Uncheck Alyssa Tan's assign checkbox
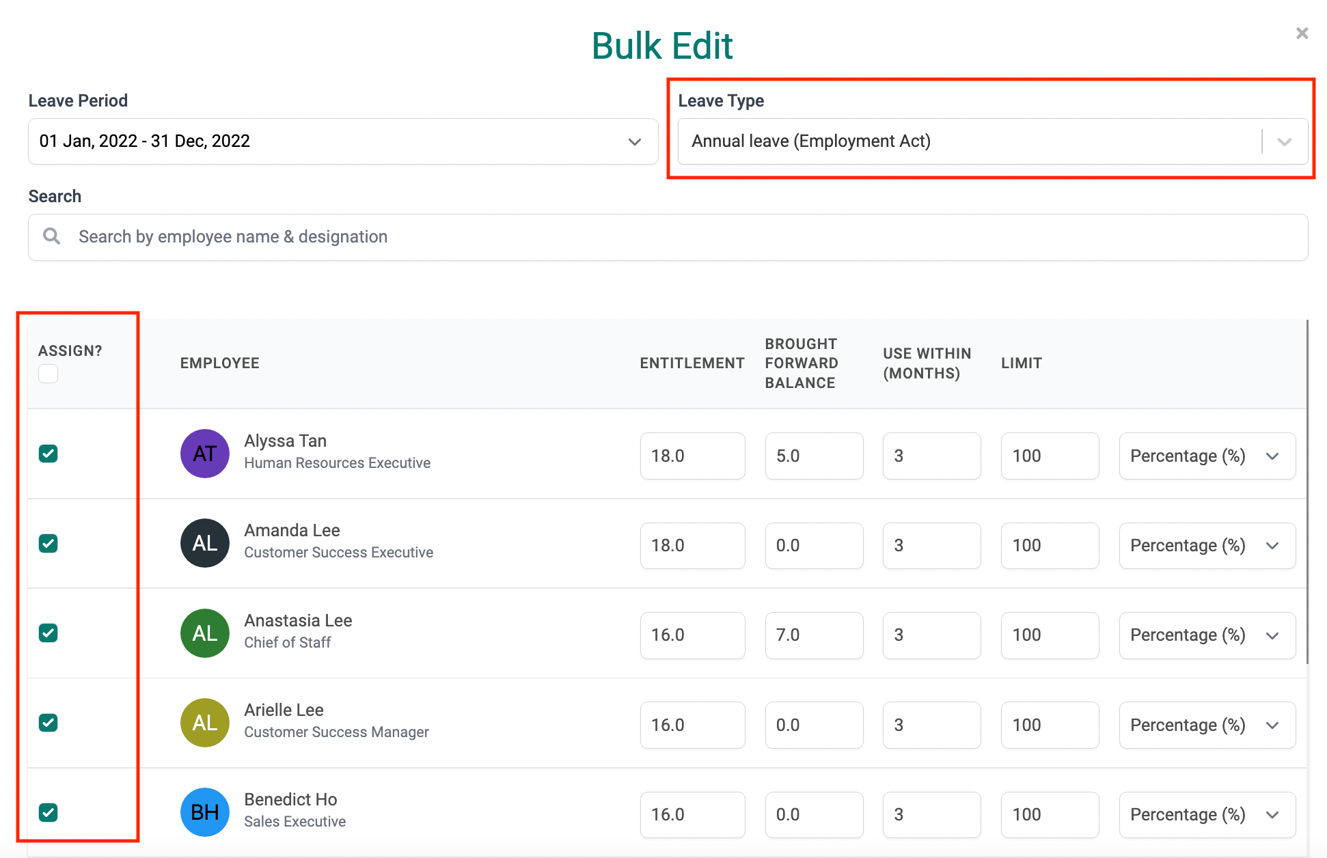1327x858 pixels. (x=48, y=454)
